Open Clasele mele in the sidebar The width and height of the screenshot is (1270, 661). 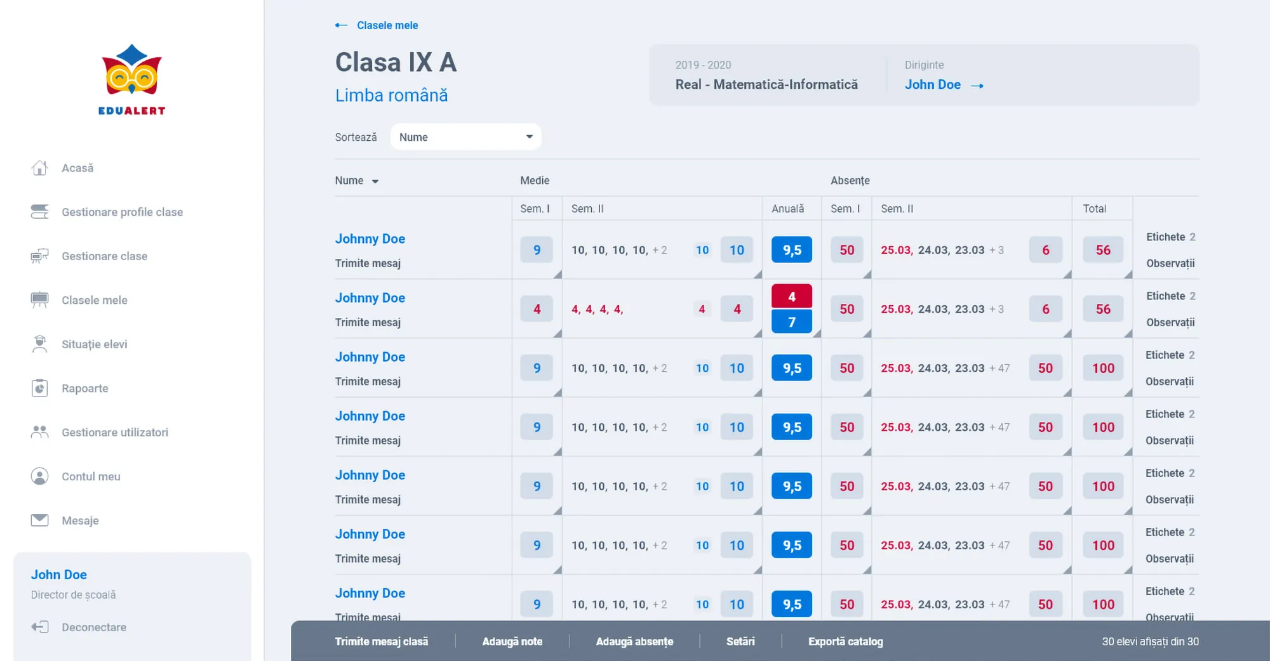[x=94, y=300]
